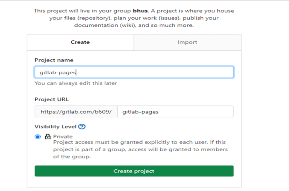Click the gitlab-pages project slug field
This screenshot has height=191, width=289.
pyautogui.click(x=175, y=111)
